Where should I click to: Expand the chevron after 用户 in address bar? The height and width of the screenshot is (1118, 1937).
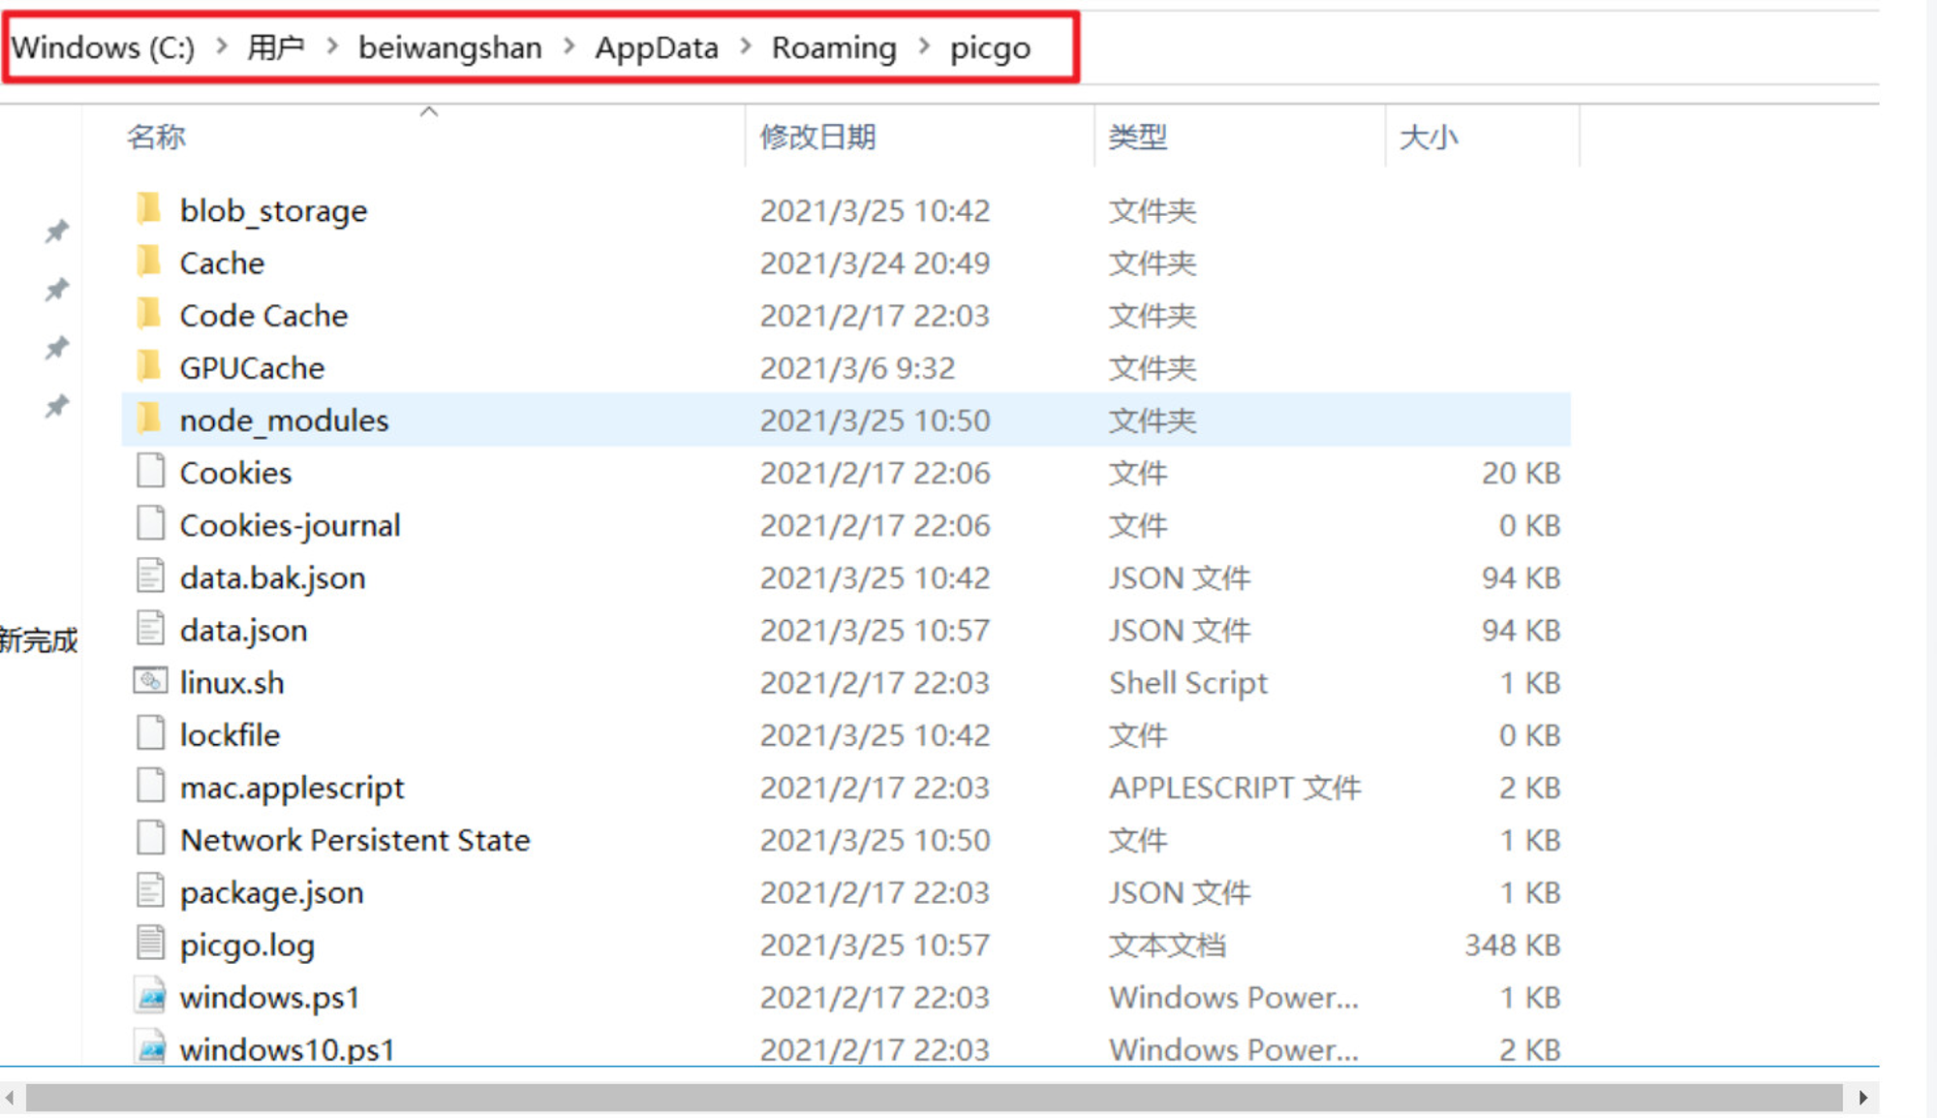[332, 47]
